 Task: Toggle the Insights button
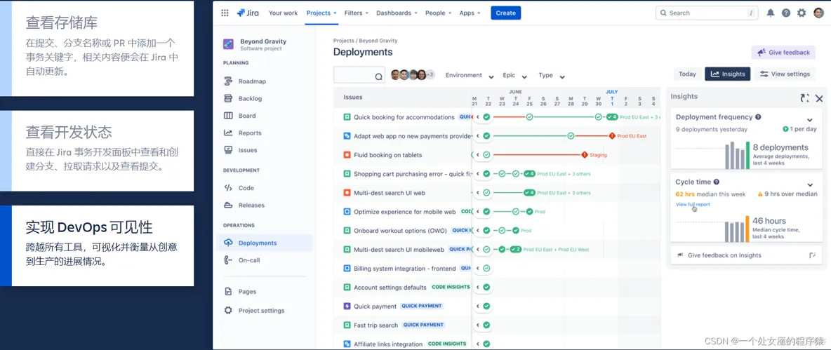tap(728, 74)
